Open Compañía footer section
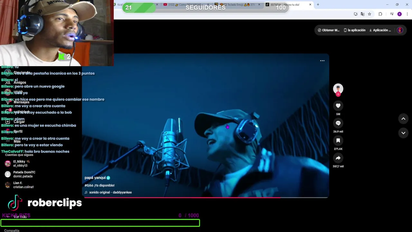The height and width of the screenshot is (232, 412). click(x=12, y=230)
